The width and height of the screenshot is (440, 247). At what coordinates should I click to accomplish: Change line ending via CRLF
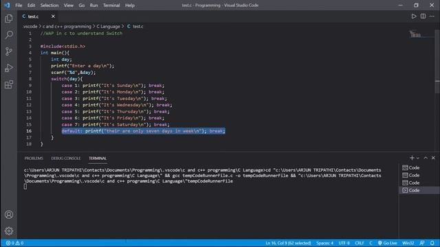[x=359, y=243]
